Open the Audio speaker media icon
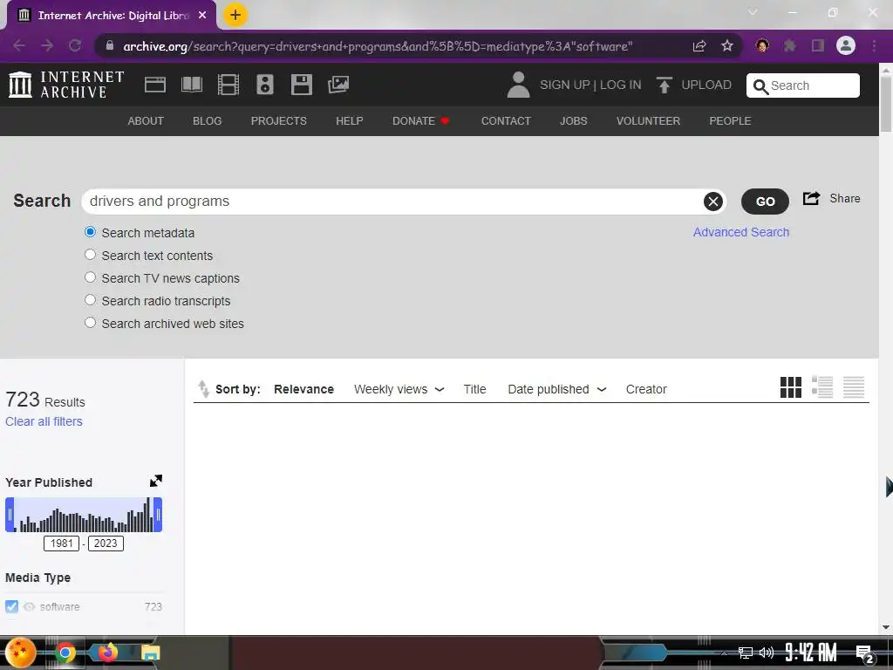This screenshot has width=893, height=670. click(x=265, y=85)
